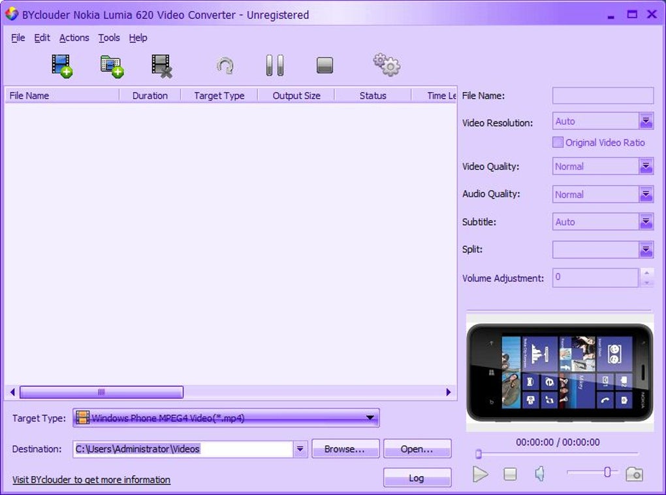Open the File menu
Viewport: 666px width, 495px height.
18,38
